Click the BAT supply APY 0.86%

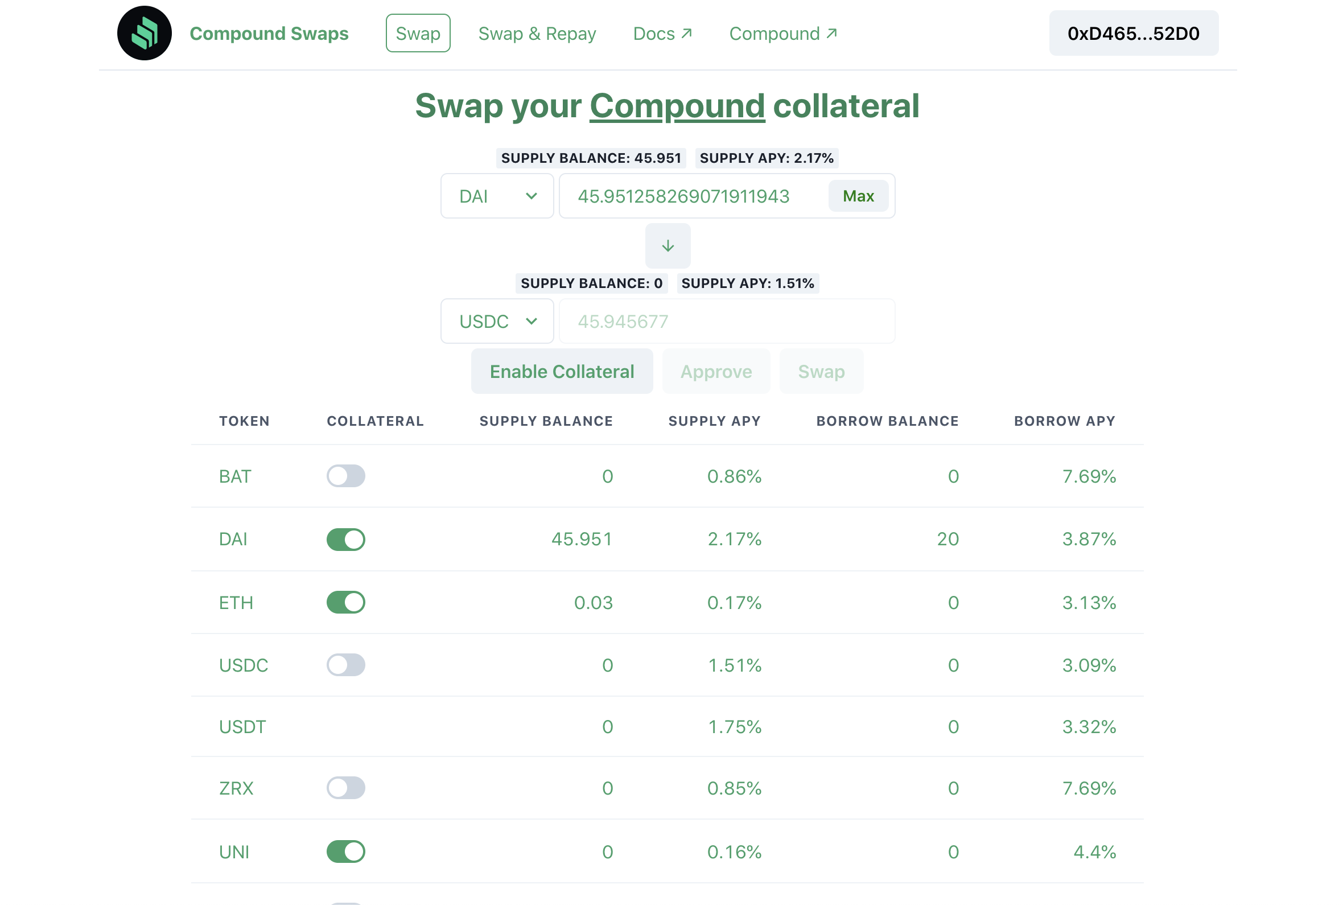tap(734, 477)
